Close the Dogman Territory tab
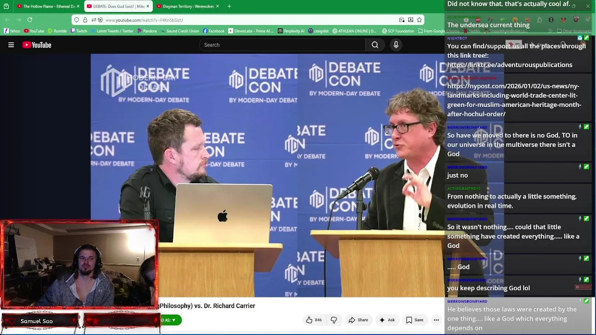The height and width of the screenshot is (335, 596). click(218, 6)
